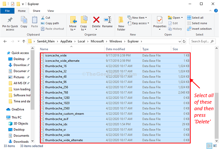Sort by the Size column header
The height and width of the screenshot is (149, 219).
click(175, 49)
